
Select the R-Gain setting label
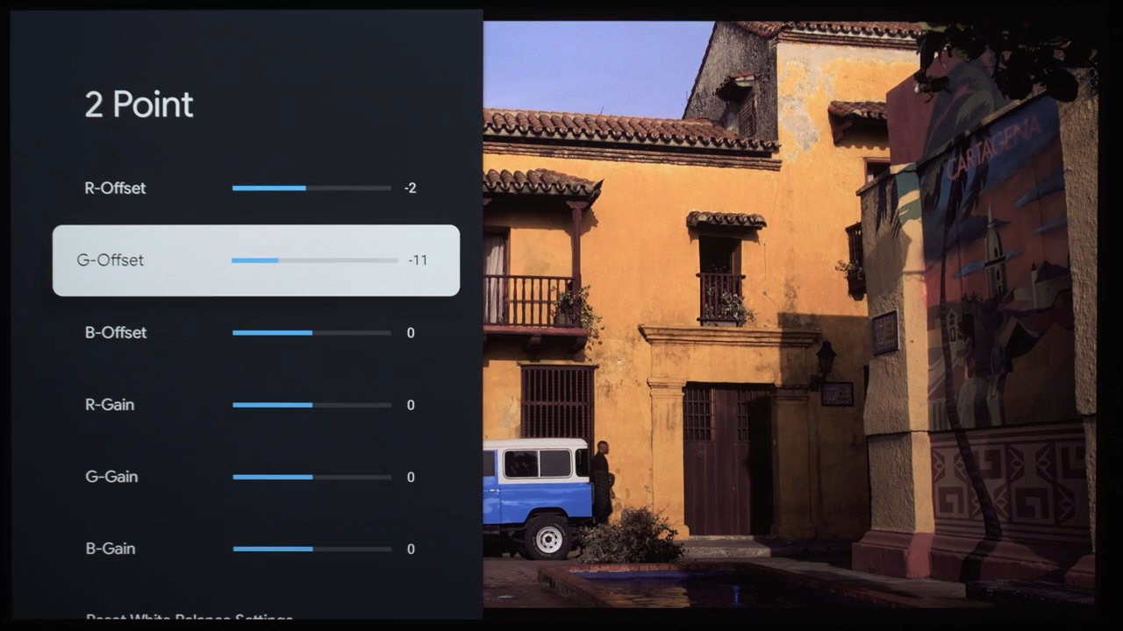[110, 405]
